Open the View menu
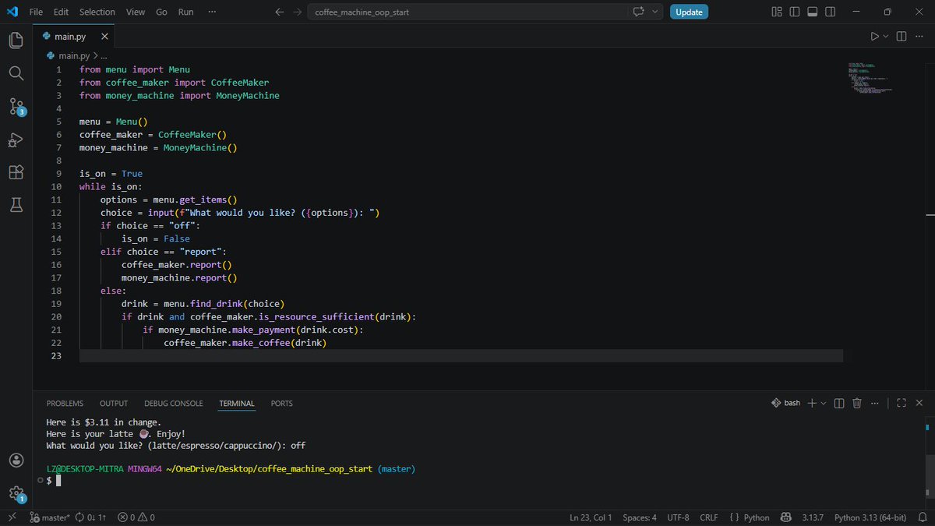Viewport: 935px width, 526px height. (x=136, y=12)
